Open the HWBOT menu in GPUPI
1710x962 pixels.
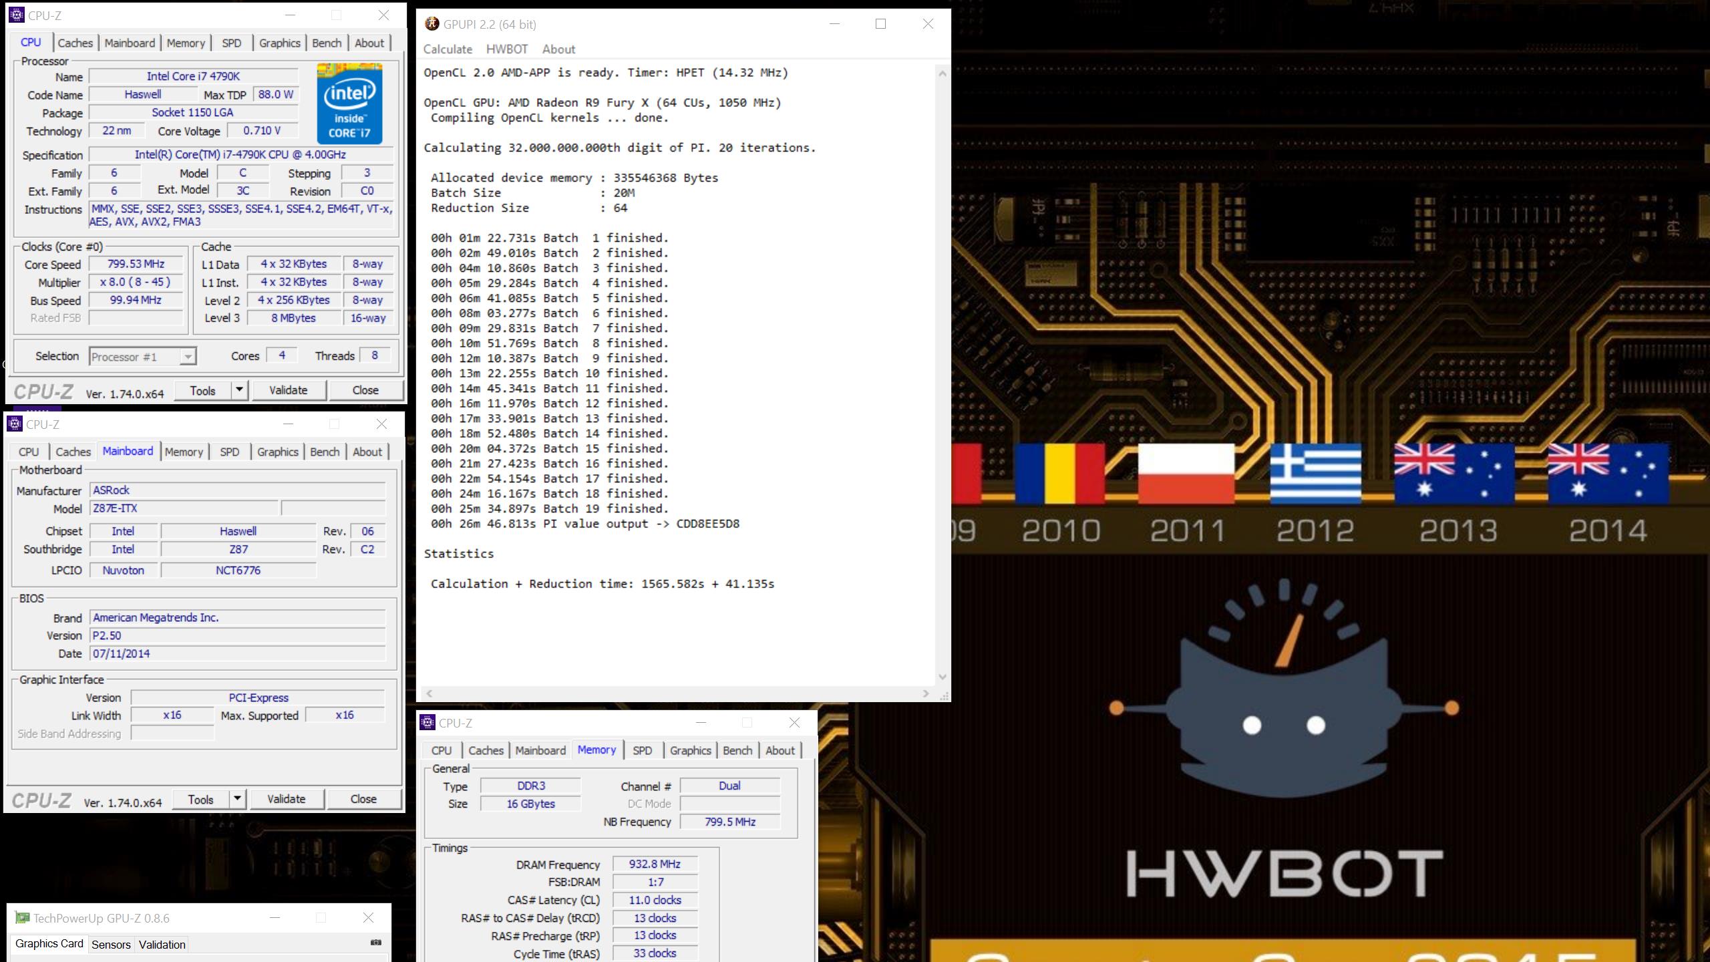click(507, 49)
